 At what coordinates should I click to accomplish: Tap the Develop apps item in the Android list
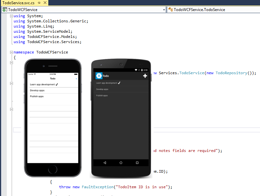click(x=102, y=89)
